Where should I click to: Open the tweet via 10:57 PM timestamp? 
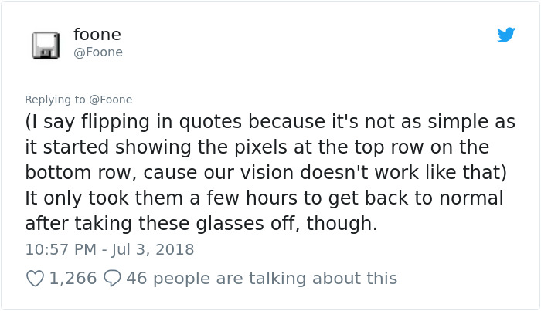click(x=61, y=249)
